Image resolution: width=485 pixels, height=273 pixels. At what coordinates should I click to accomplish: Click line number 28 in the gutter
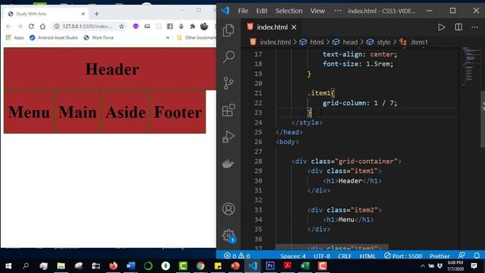(x=258, y=162)
